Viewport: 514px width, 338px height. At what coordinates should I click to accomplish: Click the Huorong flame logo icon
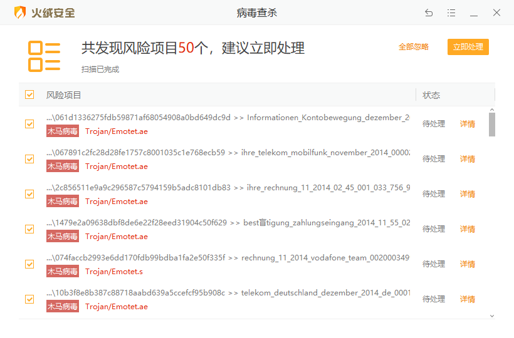click(20, 13)
